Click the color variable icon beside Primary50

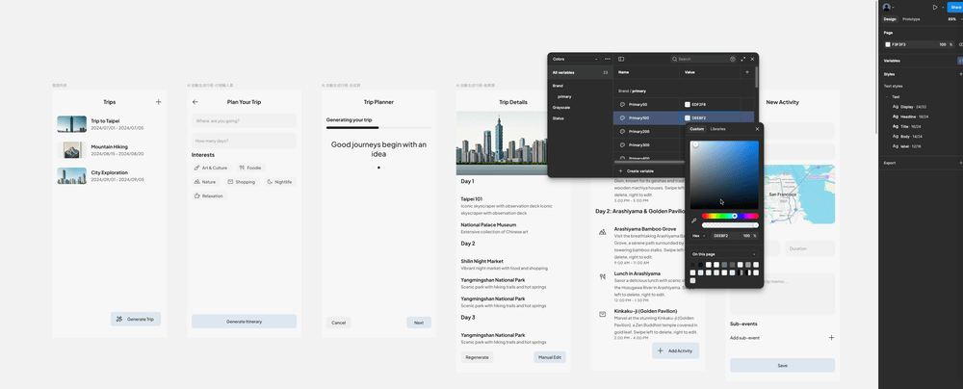[622, 104]
